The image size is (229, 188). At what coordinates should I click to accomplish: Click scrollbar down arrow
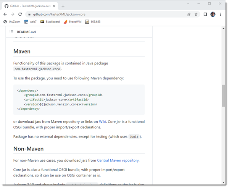223,182
